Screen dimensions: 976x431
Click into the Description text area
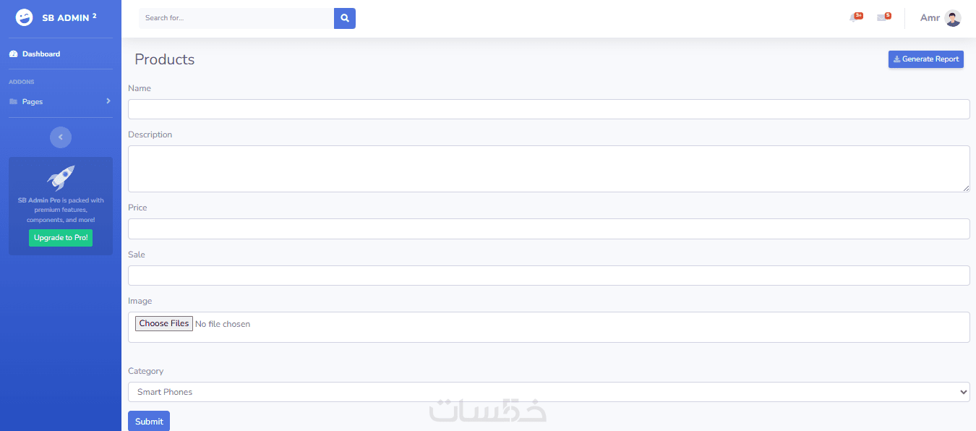coord(549,168)
